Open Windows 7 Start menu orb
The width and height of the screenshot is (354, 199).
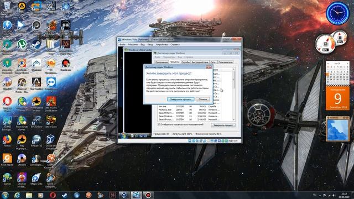point(5,195)
